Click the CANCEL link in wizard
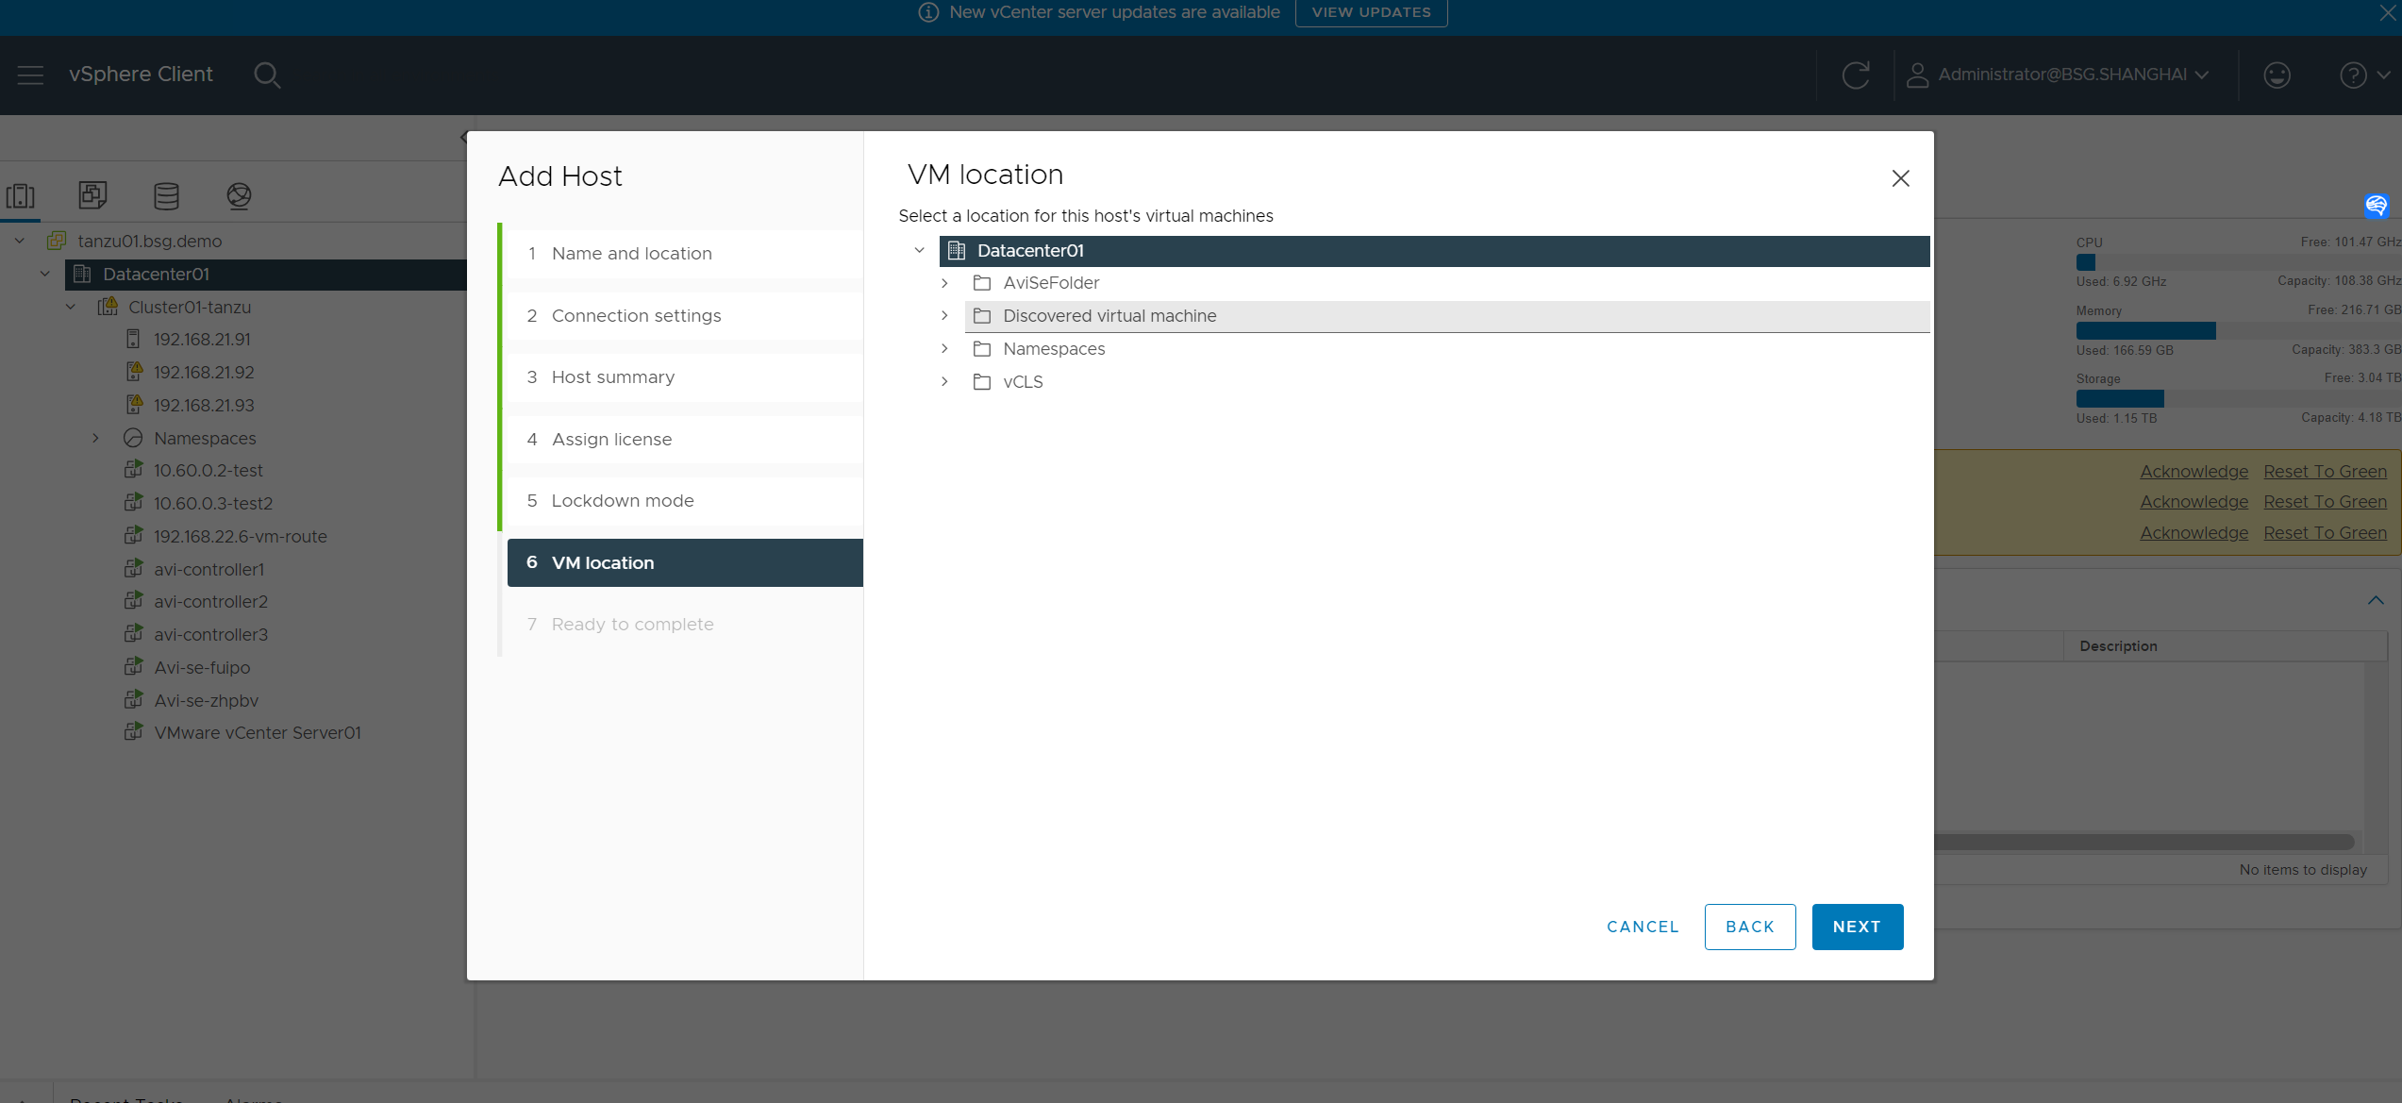Screen dimensions: 2402x1103 (x=1643, y=927)
